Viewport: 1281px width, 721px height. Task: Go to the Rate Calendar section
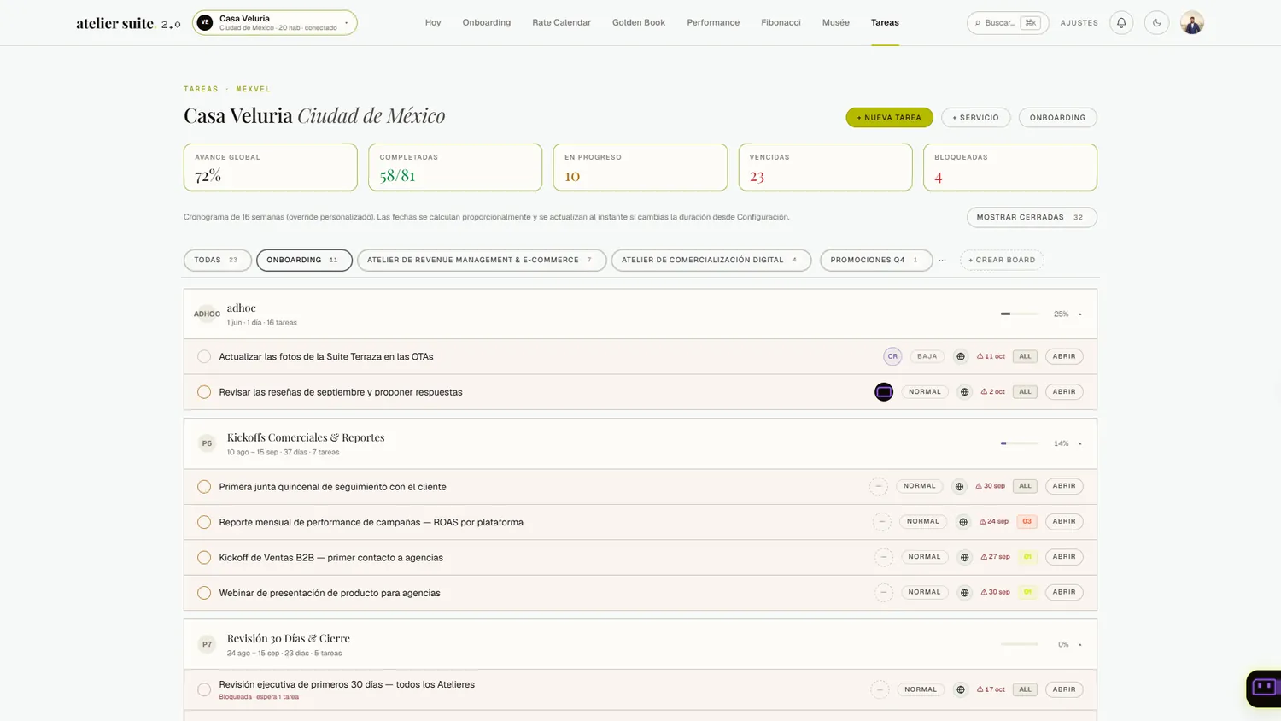(561, 23)
